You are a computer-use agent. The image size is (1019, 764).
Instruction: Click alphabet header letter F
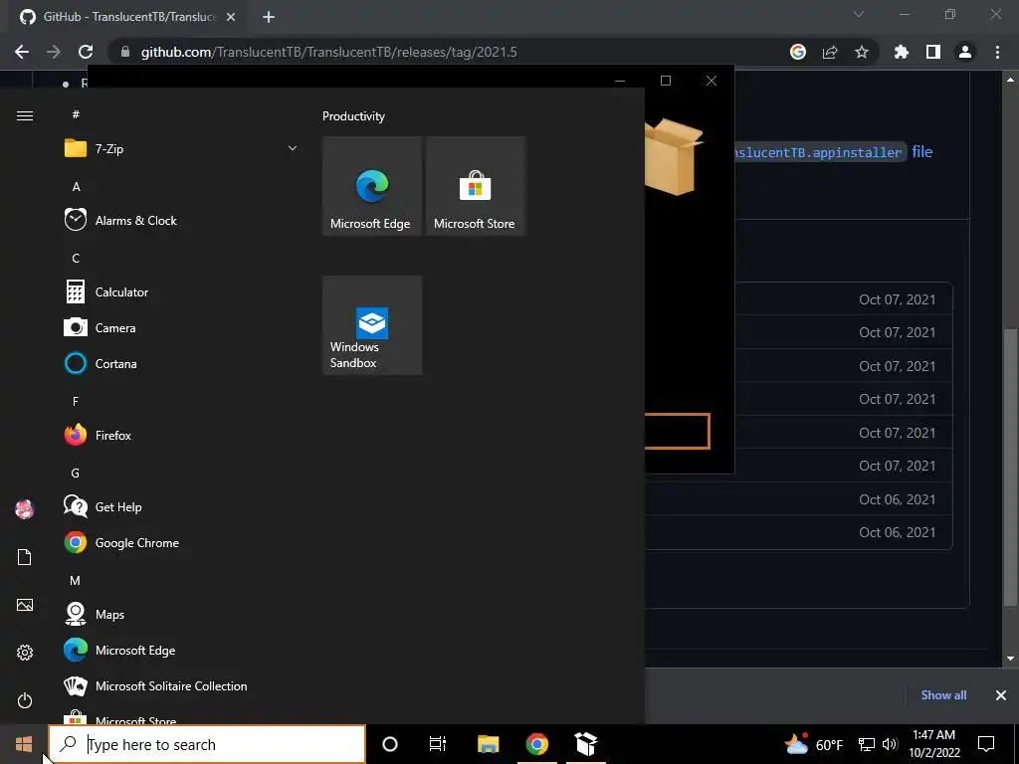[76, 402]
